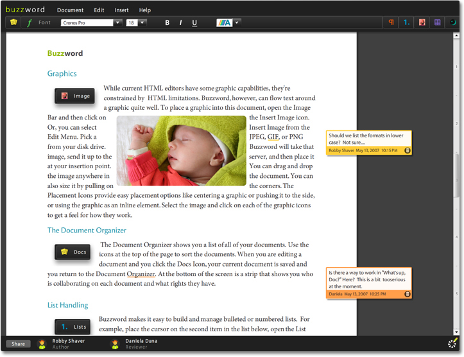Open the Edit menu
Viewport: 464px width, 357px height.
pos(99,10)
